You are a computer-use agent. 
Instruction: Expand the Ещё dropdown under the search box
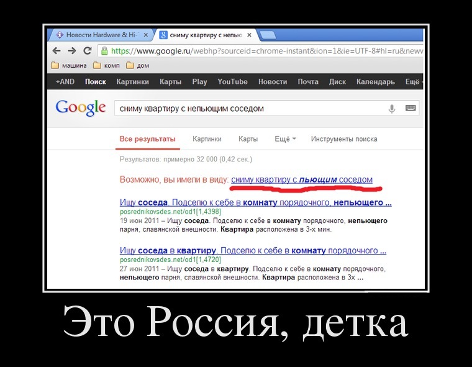(x=285, y=139)
